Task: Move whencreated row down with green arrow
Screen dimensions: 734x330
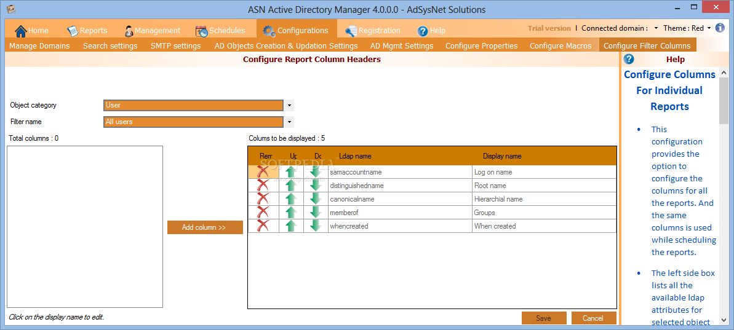Action: point(316,226)
